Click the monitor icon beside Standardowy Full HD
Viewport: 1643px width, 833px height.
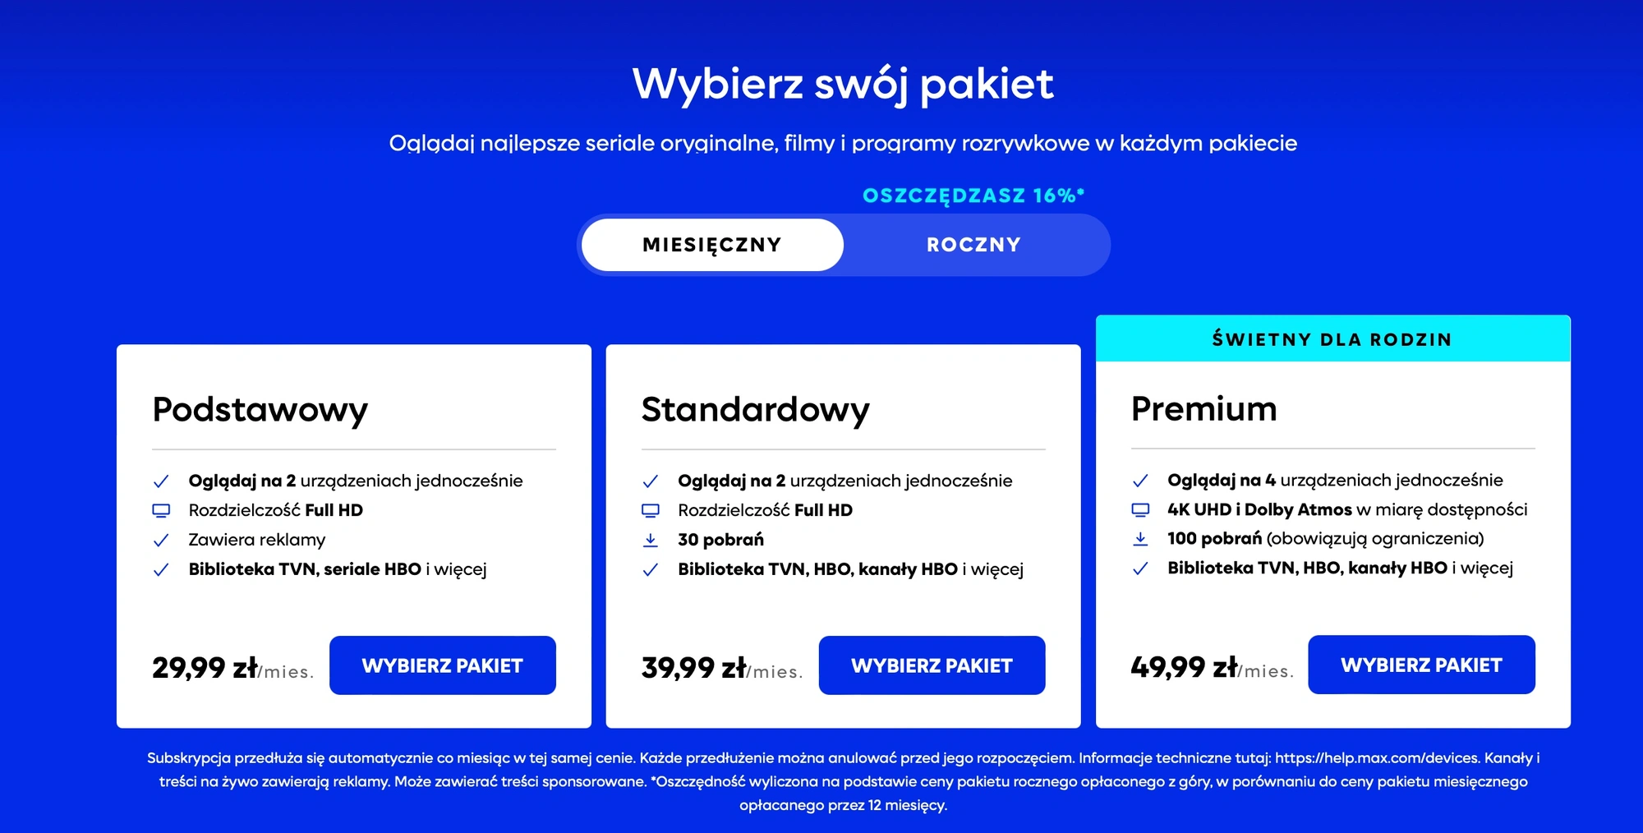[651, 510]
